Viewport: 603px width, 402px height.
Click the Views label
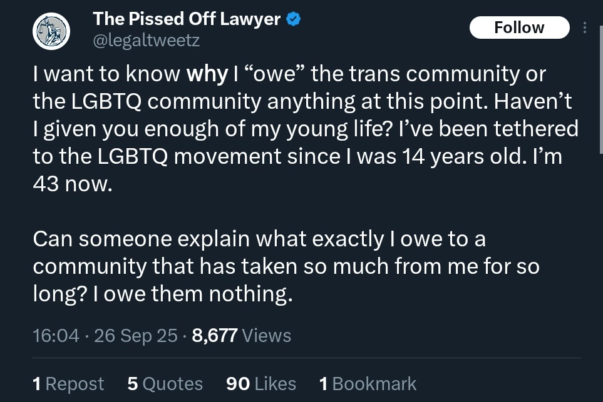(266, 336)
